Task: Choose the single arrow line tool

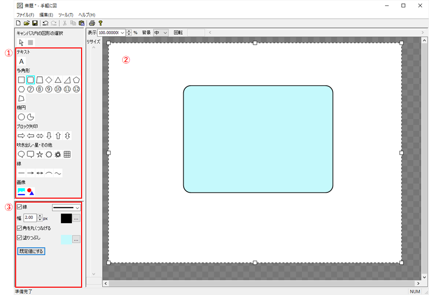Action: [x=30, y=173]
